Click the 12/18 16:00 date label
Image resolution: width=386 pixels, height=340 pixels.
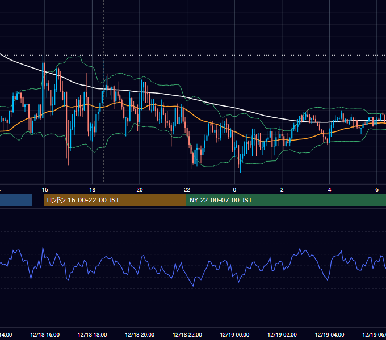(45, 335)
